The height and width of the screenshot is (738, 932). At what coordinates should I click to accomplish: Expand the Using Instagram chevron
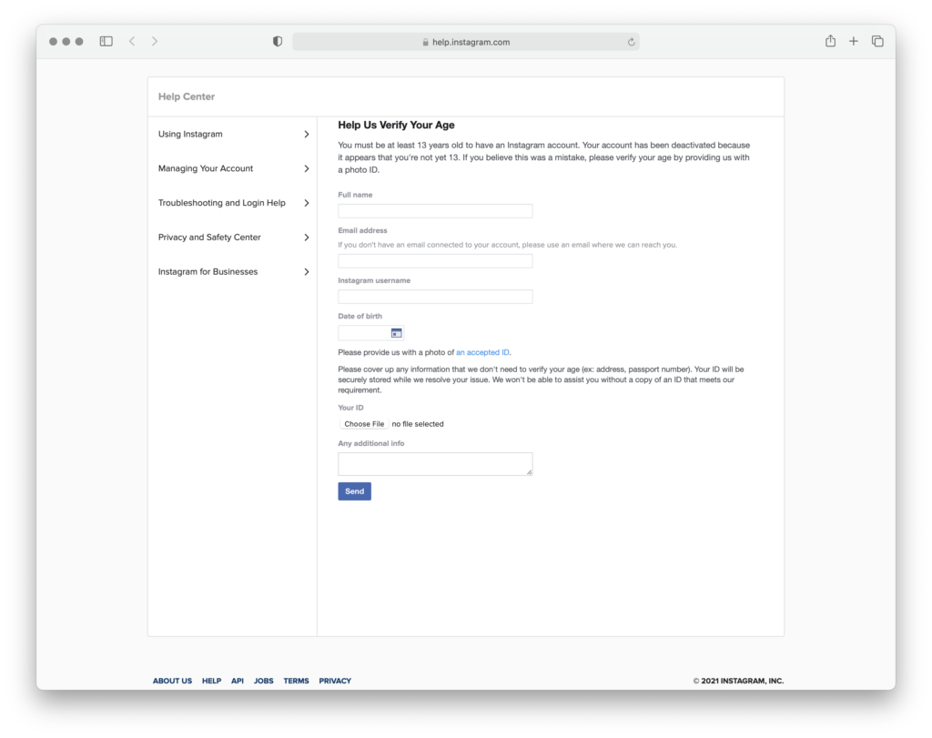click(307, 135)
